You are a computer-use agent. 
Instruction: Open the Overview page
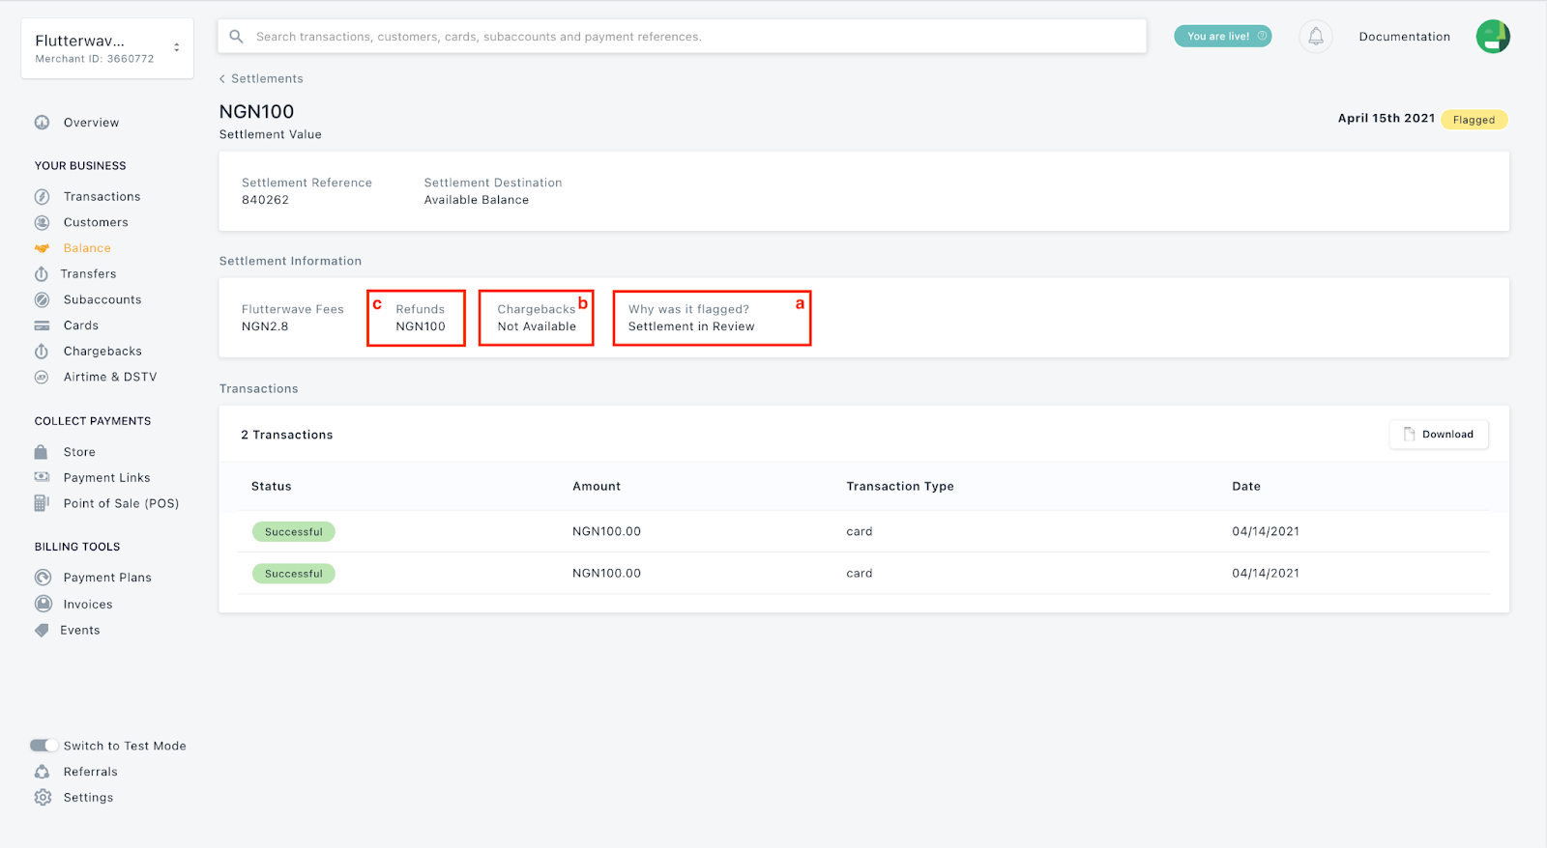tap(92, 123)
